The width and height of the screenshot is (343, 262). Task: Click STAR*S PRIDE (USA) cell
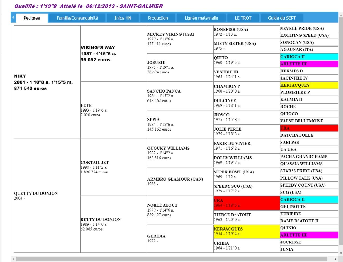[x=309, y=171]
